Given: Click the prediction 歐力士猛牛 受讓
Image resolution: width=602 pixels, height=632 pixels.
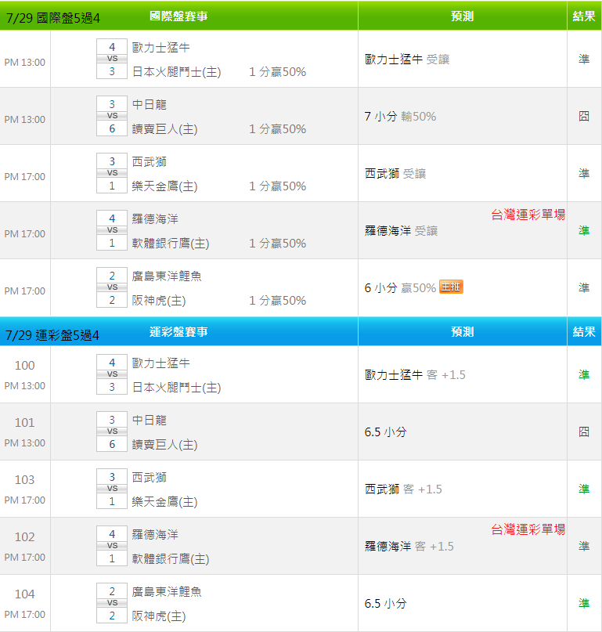Looking at the screenshot, I should pyautogui.click(x=407, y=60).
